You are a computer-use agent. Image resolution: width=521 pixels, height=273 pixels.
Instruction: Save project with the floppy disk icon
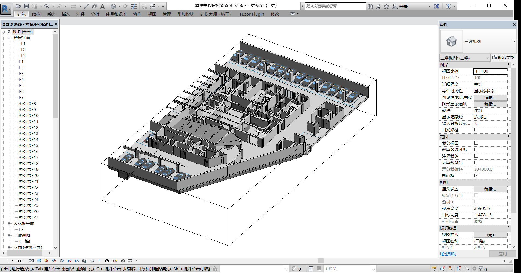26,6
